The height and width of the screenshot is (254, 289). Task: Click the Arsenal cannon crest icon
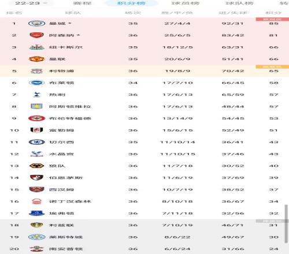(x=36, y=35)
